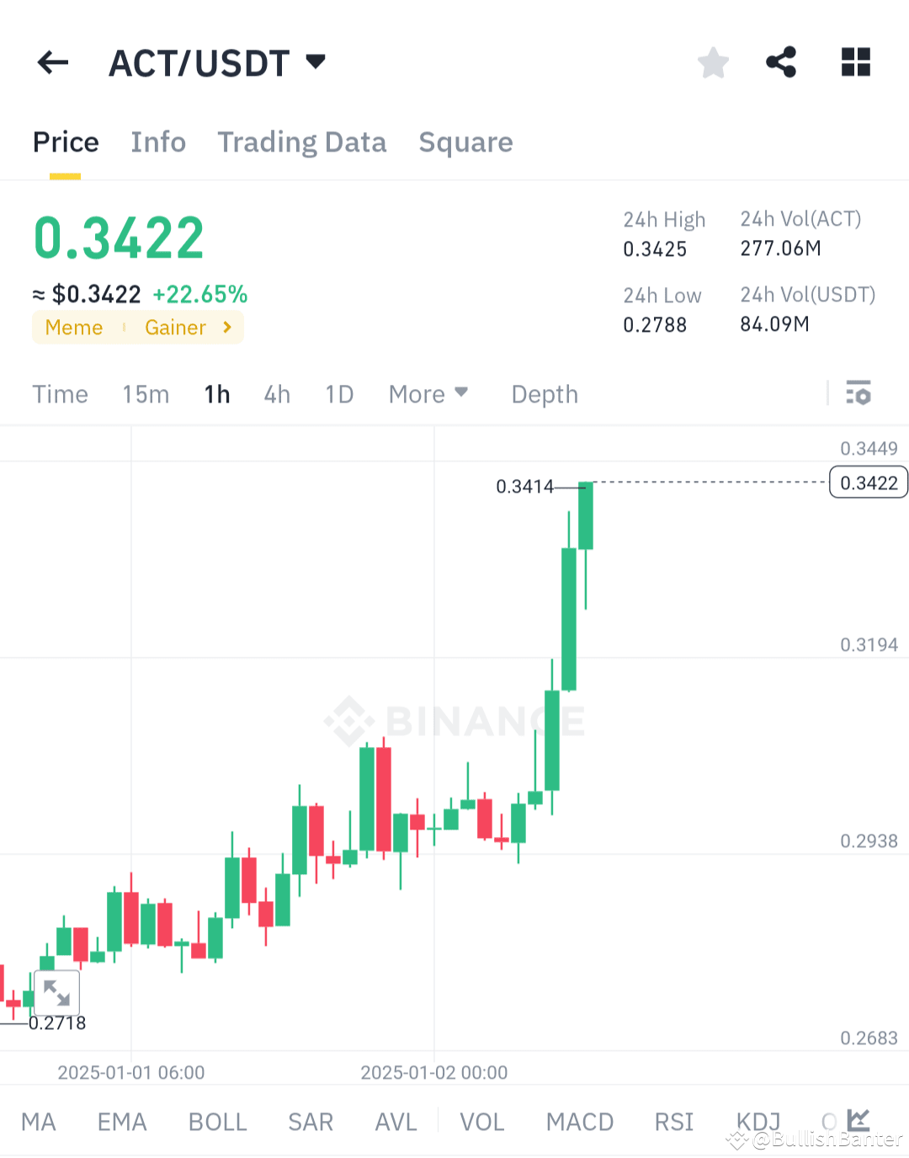Enable the VOL indicator
The height and width of the screenshot is (1158, 909).
(481, 1121)
